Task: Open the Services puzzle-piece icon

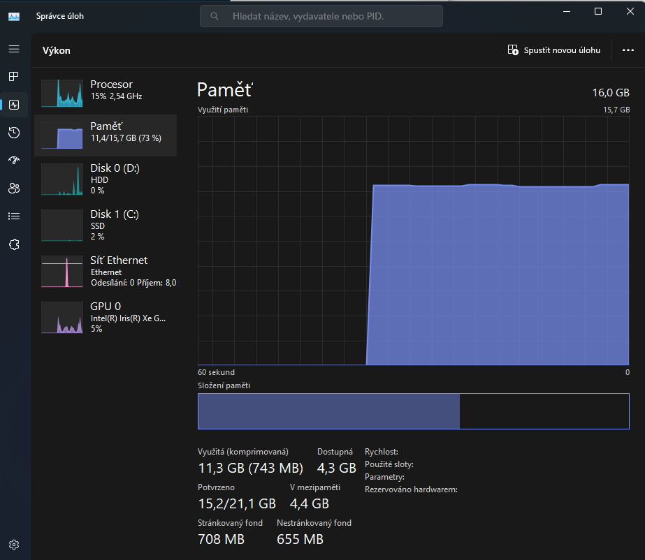Action: [x=14, y=244]
